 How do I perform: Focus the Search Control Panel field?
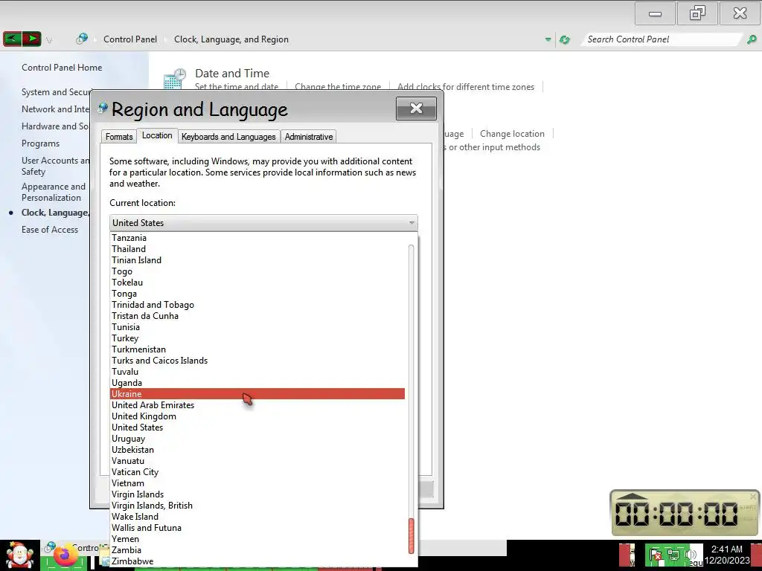tap(663, 39)
